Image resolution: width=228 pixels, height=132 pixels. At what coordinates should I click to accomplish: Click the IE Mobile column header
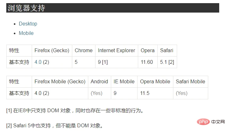pyautogui.click(x=124, y=82)
